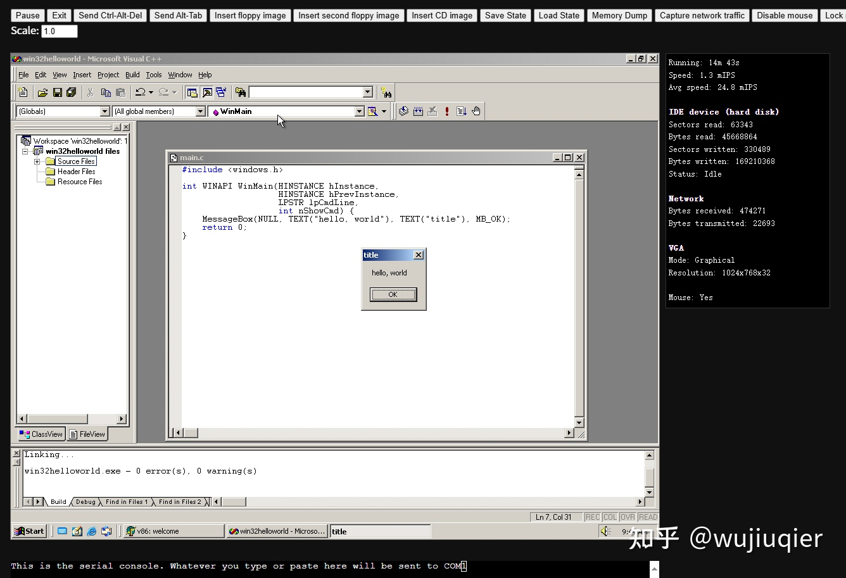Viewport: 846px width, 578px height.
Task: Click the Save All toolbar icon
Action: pyautogui.click(x=71, y=92)
